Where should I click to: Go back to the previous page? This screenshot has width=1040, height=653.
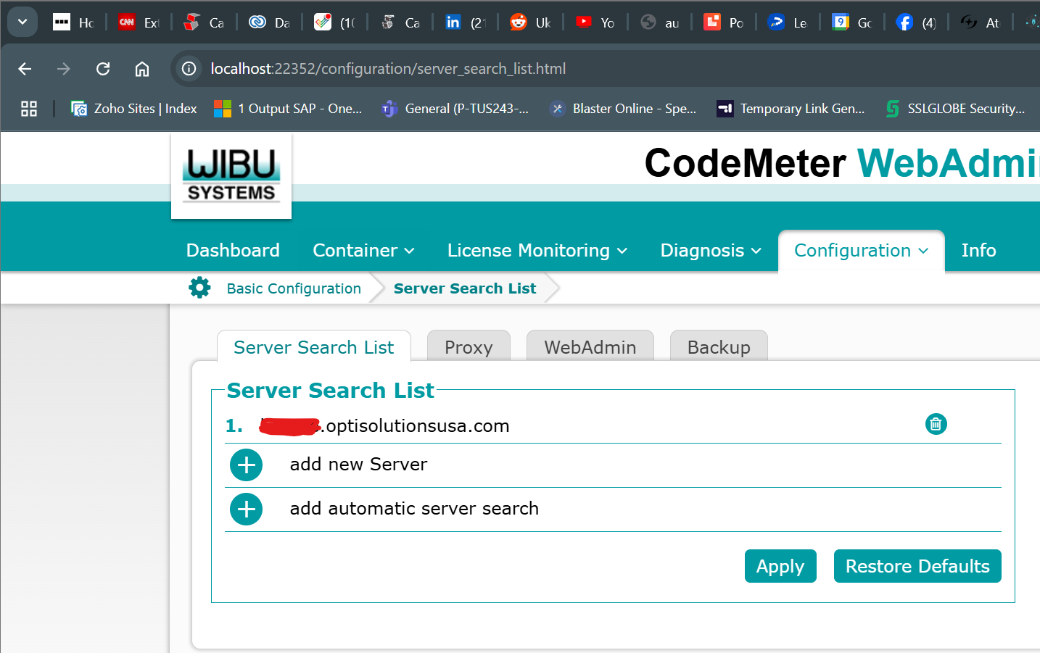coord(25,69)
